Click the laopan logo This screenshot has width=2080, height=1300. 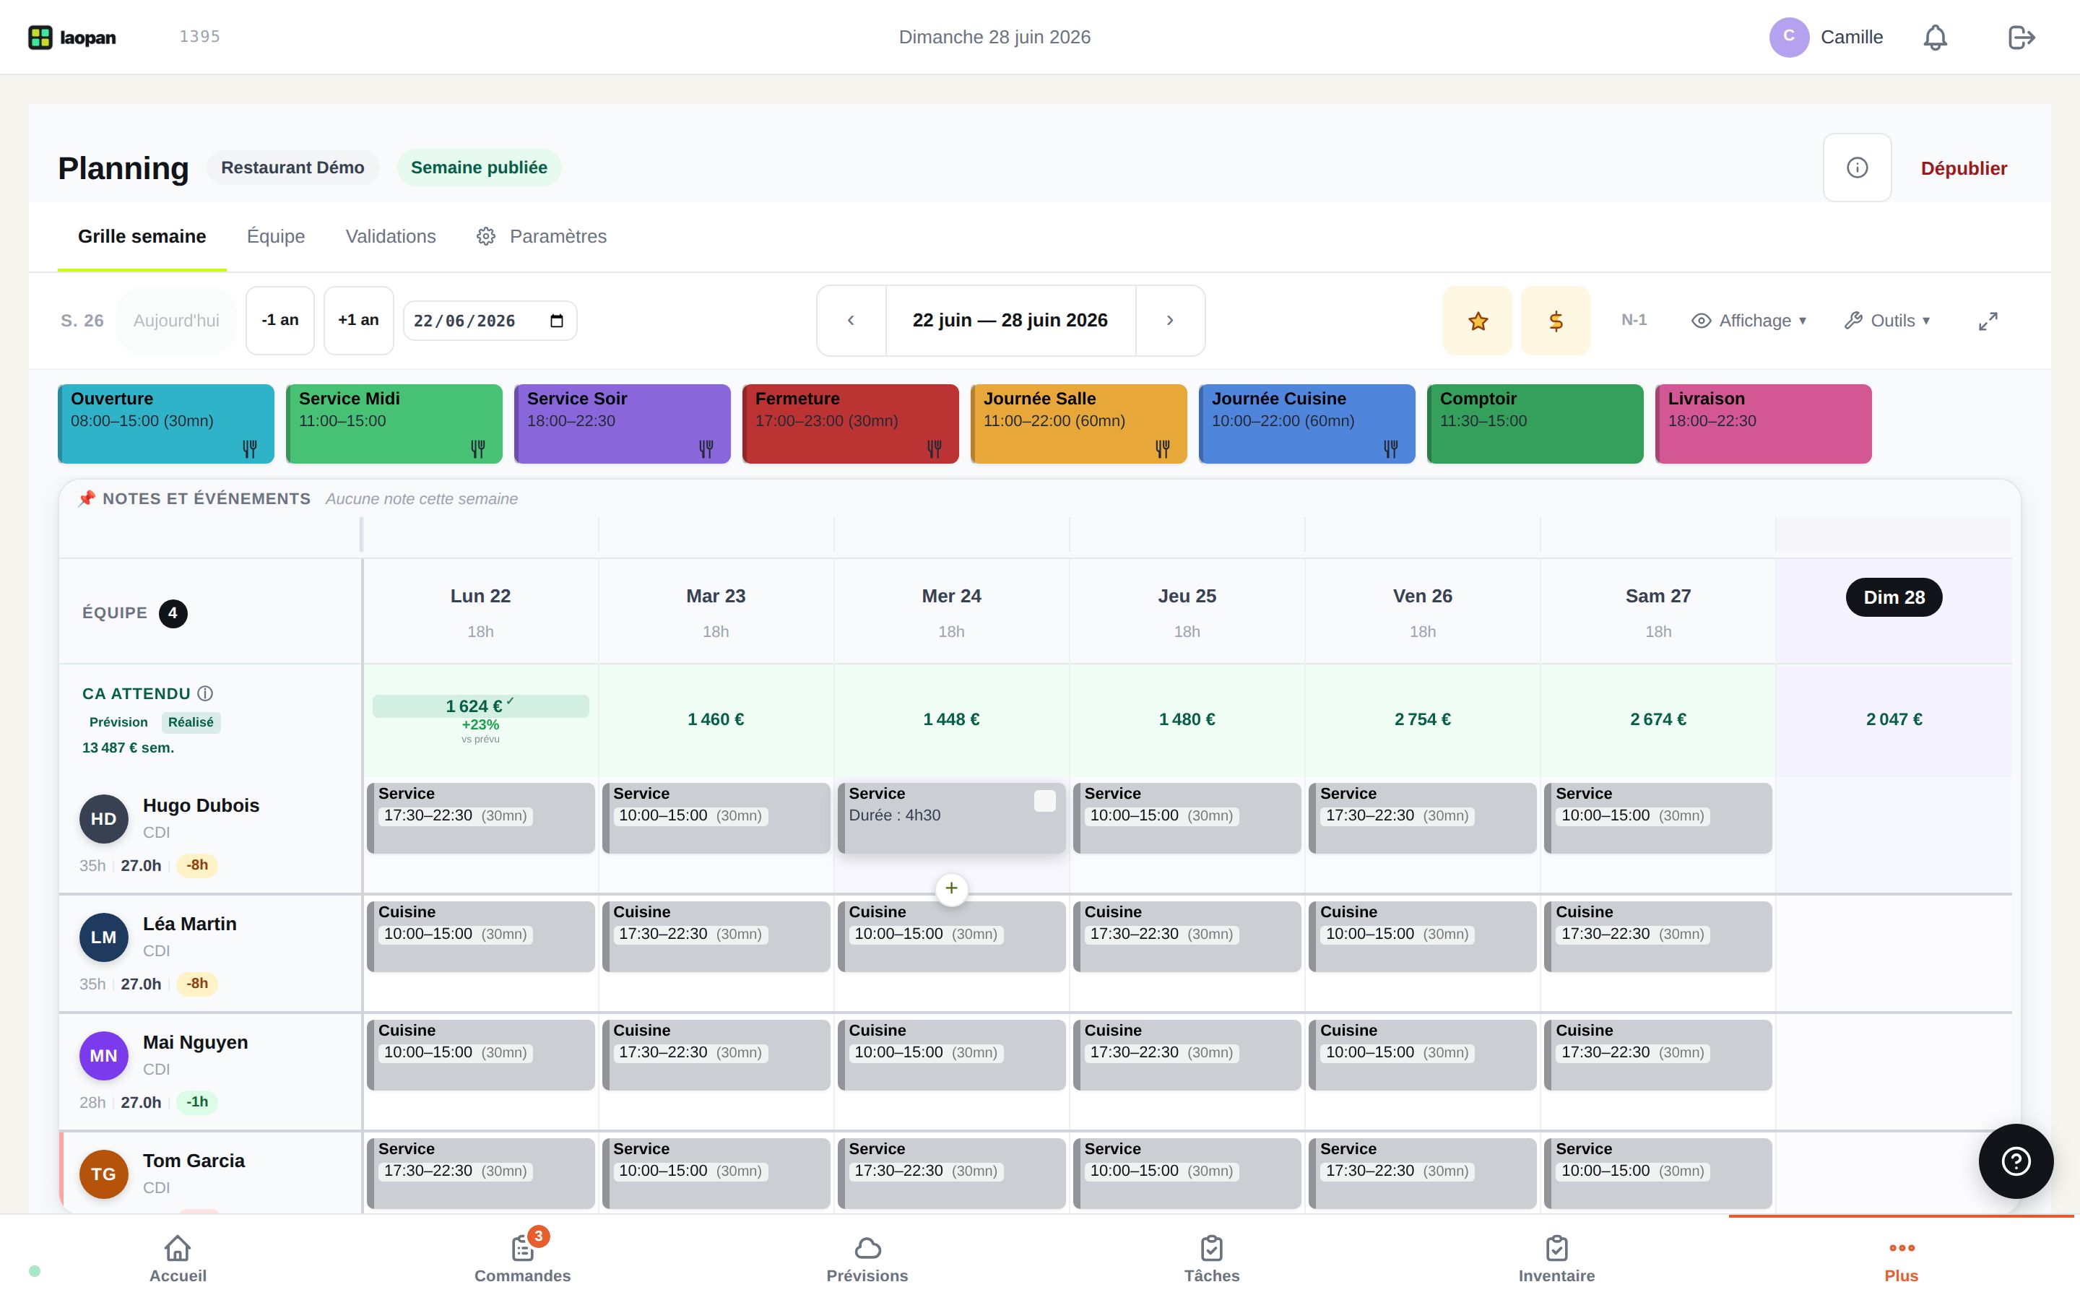[x=72, y=37]
